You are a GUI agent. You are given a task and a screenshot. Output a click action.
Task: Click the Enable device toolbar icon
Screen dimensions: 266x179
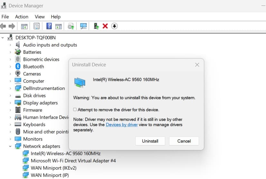coord(96,26)
